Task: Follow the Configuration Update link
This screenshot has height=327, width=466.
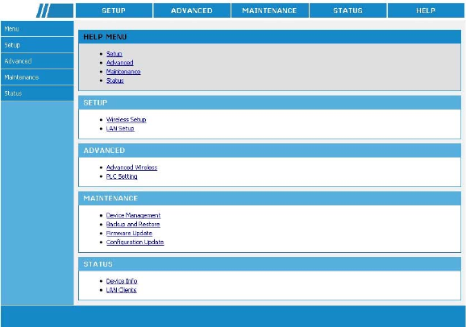Action: 135,242
